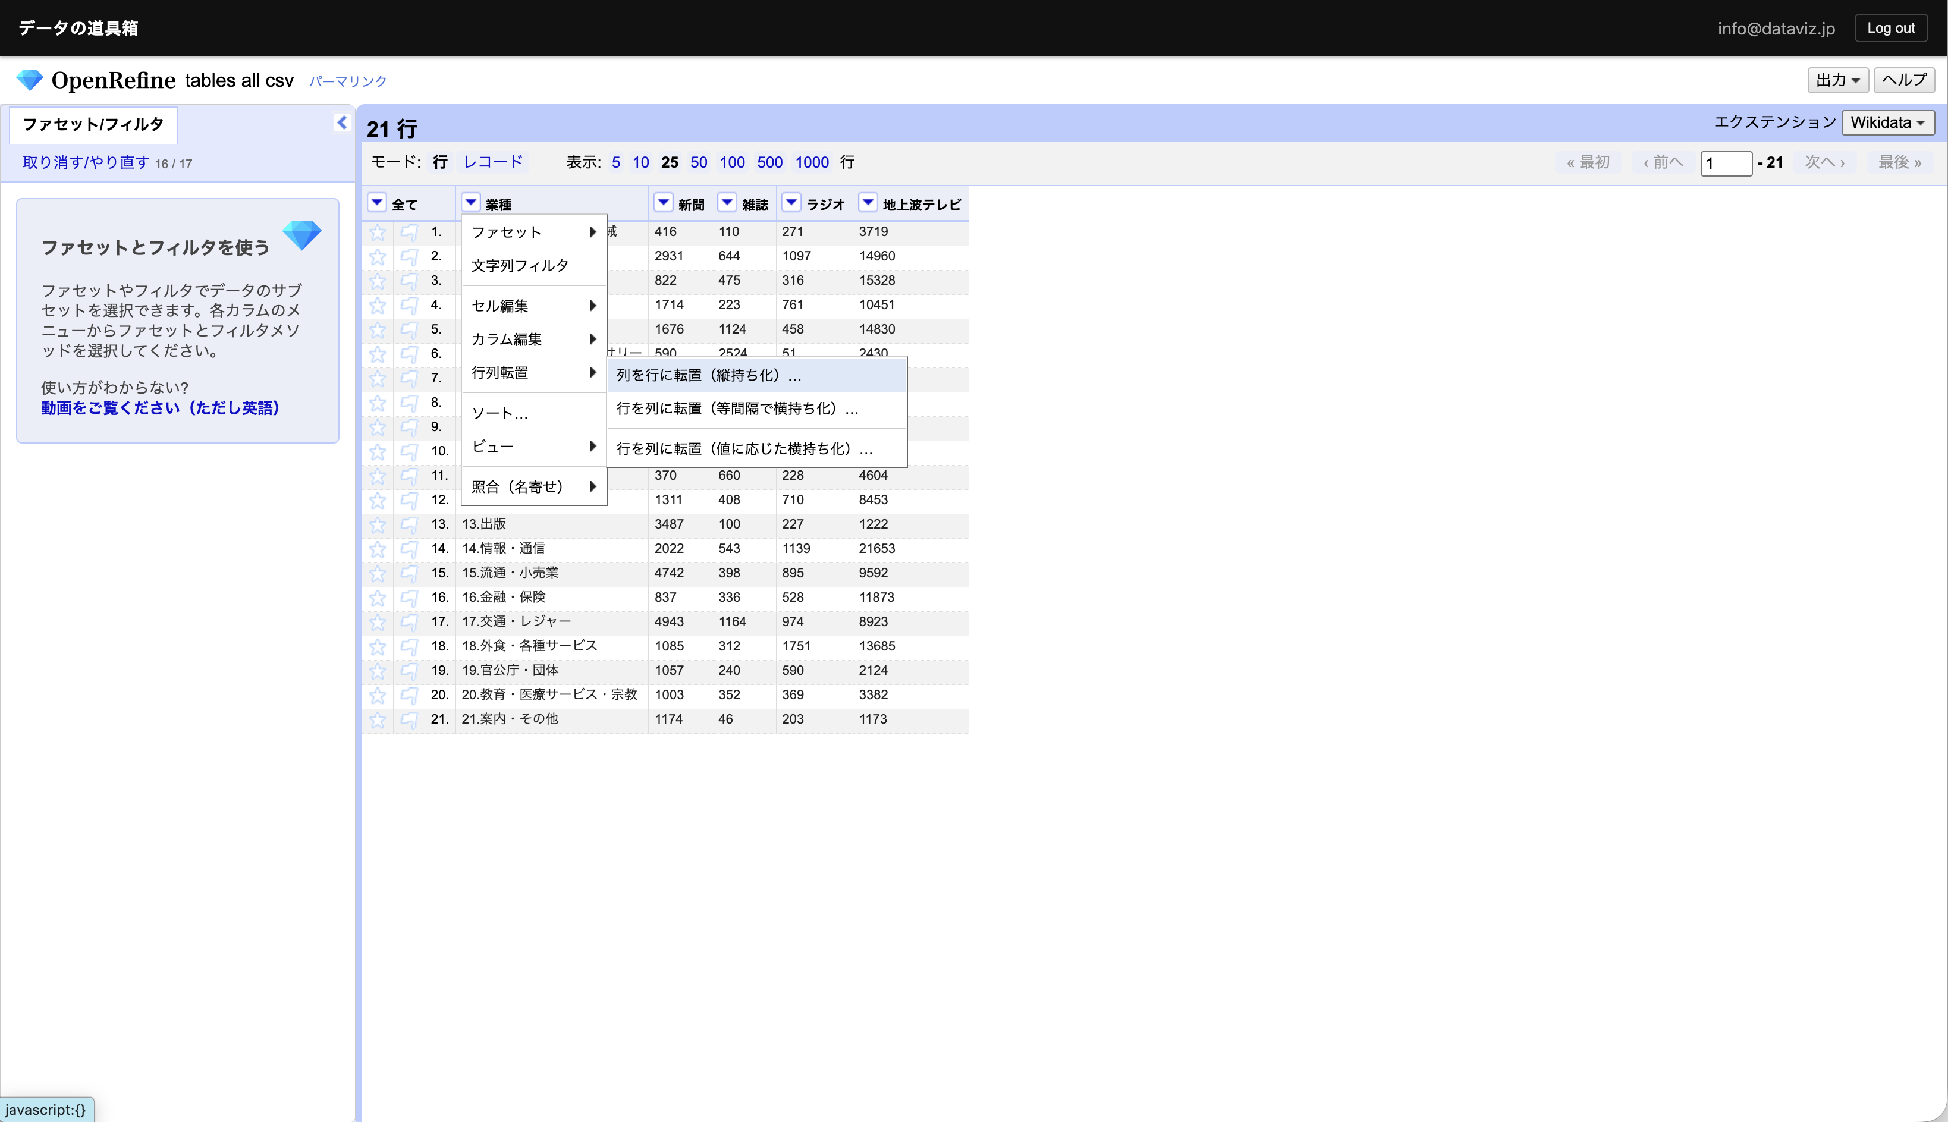
Task: Set display to 10 rows
Action: [640, 162]
